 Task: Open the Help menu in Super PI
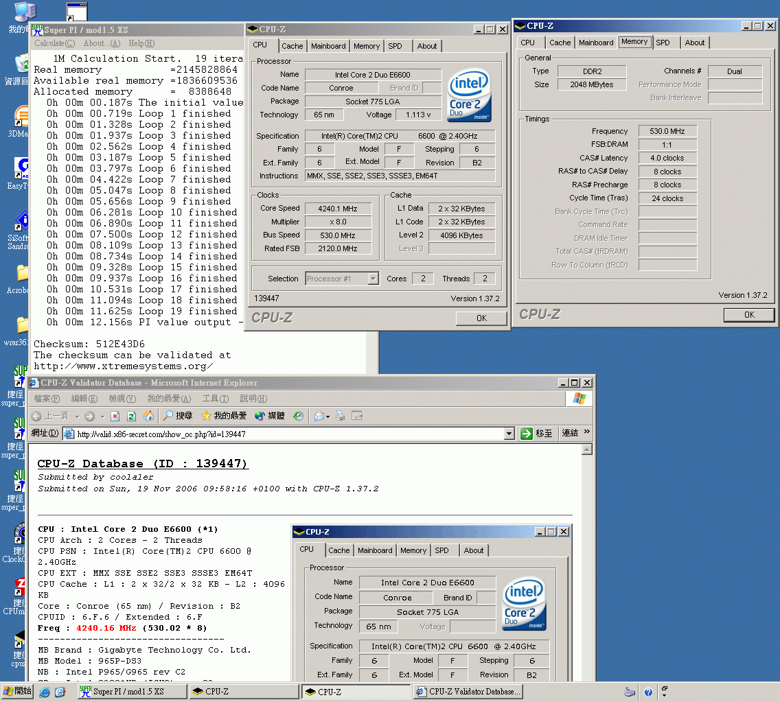[x=141, y=43]
